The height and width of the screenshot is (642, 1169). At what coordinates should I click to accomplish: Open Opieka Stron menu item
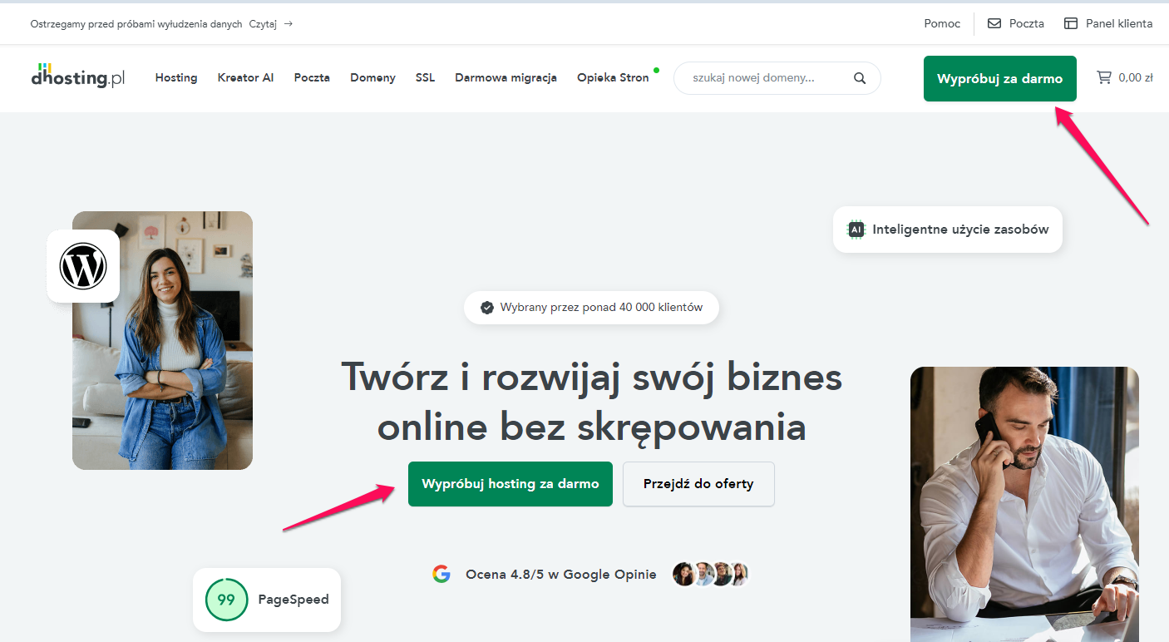(x=613, y=77)
